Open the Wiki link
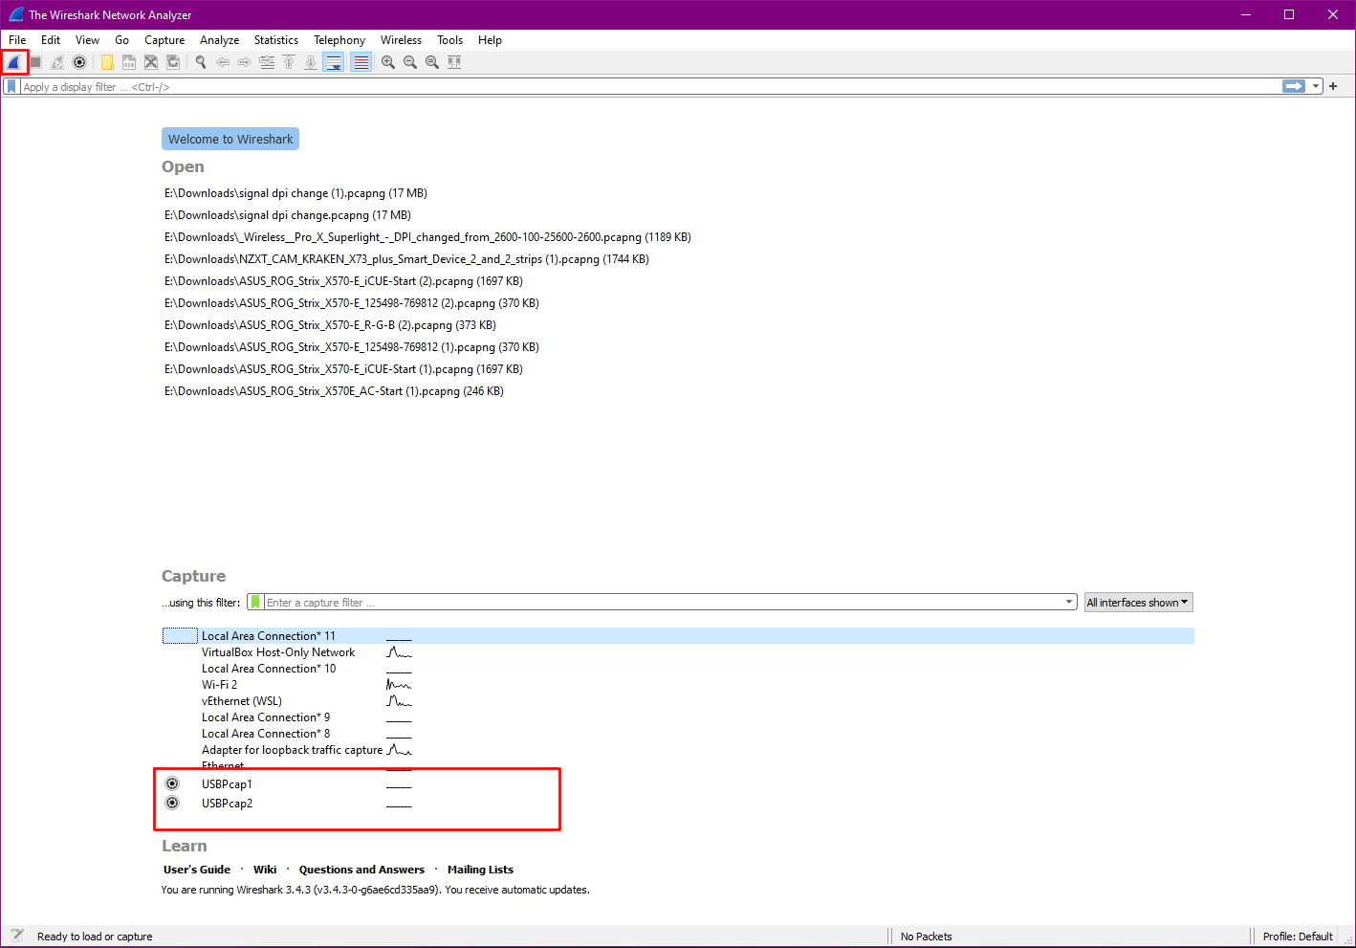 (265, 870)
